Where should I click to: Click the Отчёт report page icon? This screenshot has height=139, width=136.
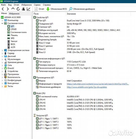tap(36, 9)
